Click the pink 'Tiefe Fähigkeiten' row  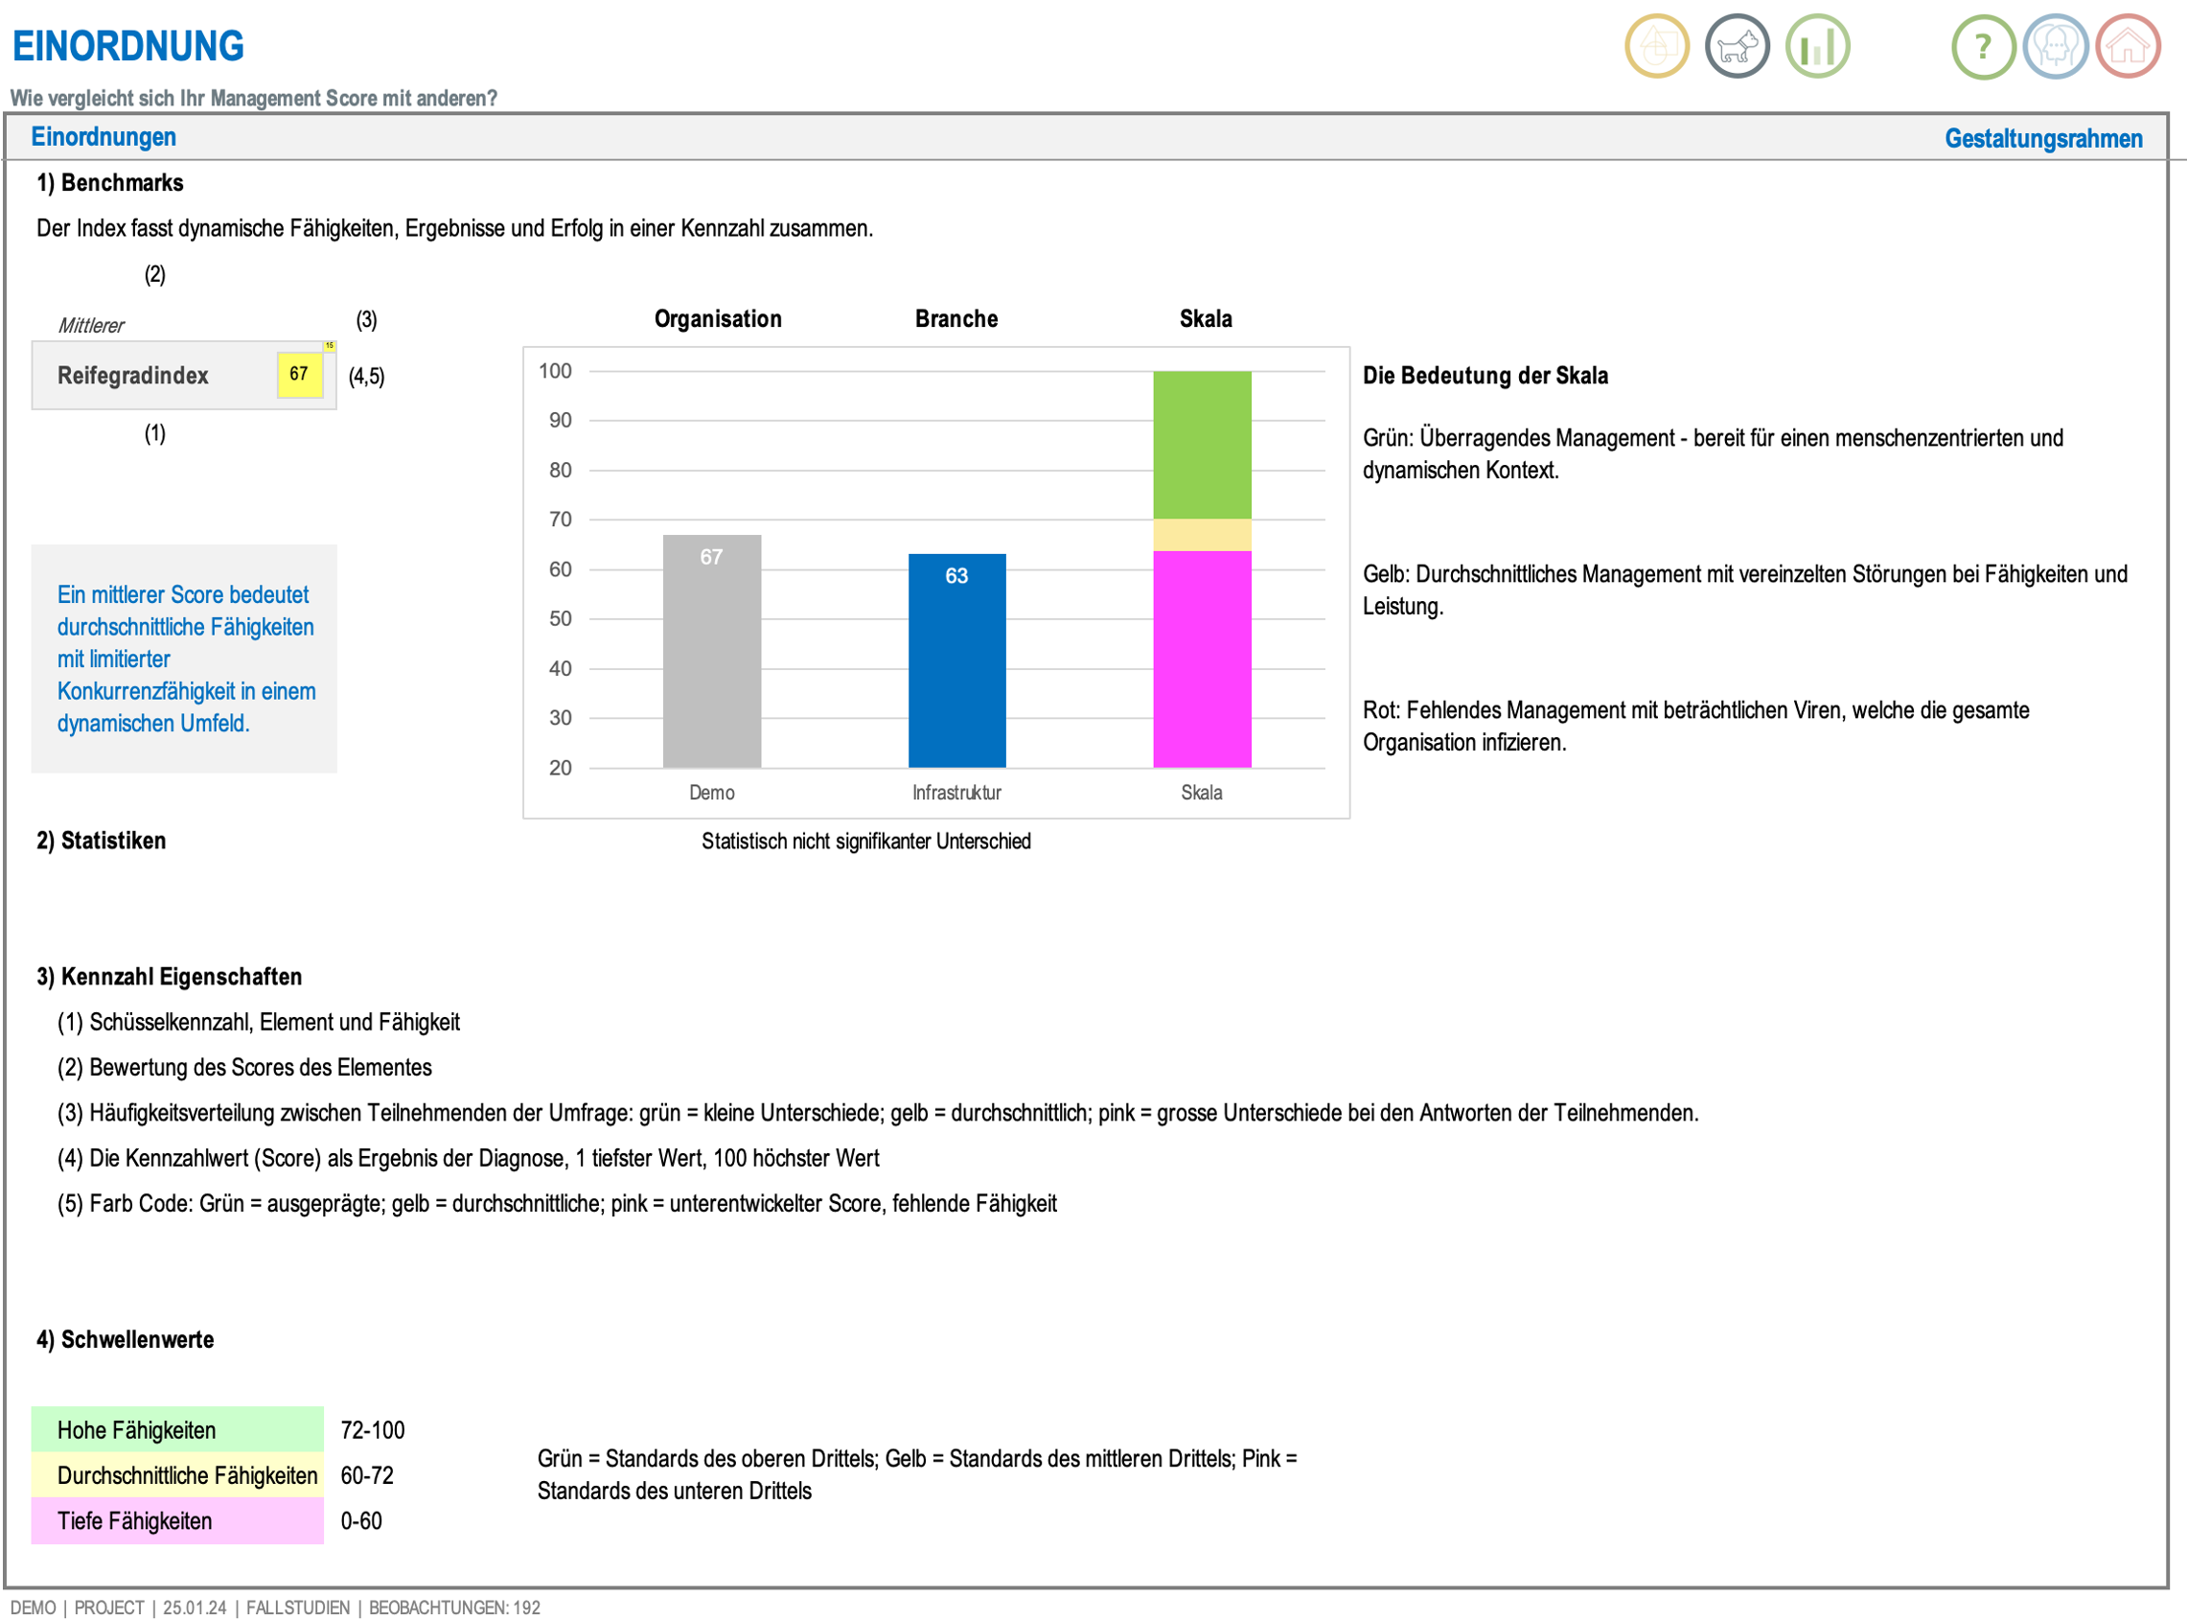(x=177, y=1521)
